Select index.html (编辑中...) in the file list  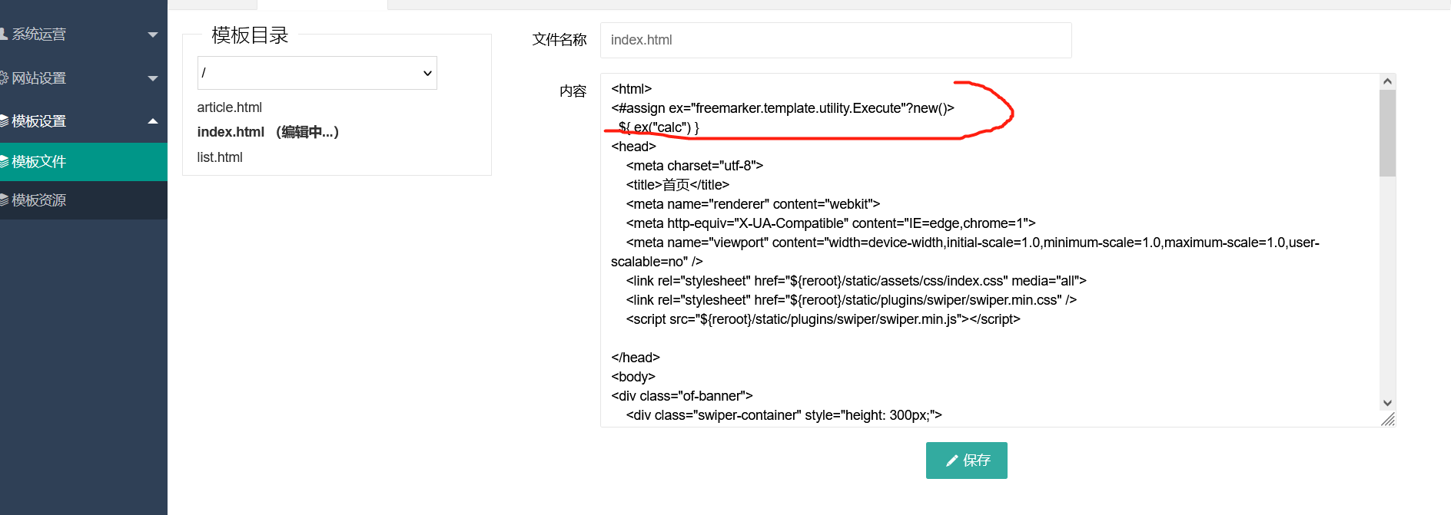click(267, 132)
